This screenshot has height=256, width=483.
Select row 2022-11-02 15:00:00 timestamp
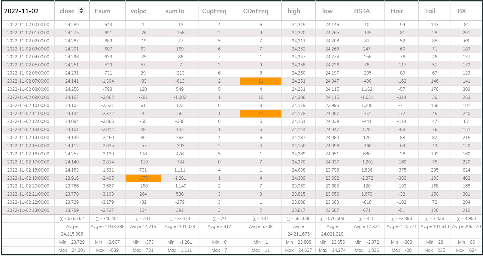(28, 146)
